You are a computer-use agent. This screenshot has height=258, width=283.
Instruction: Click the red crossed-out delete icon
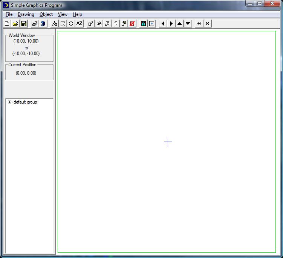[x=132, y=23]
